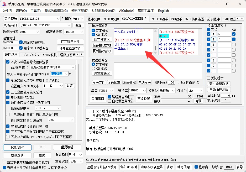Switch to CAN助手 tab
The image size is (246, 172).
176,19
